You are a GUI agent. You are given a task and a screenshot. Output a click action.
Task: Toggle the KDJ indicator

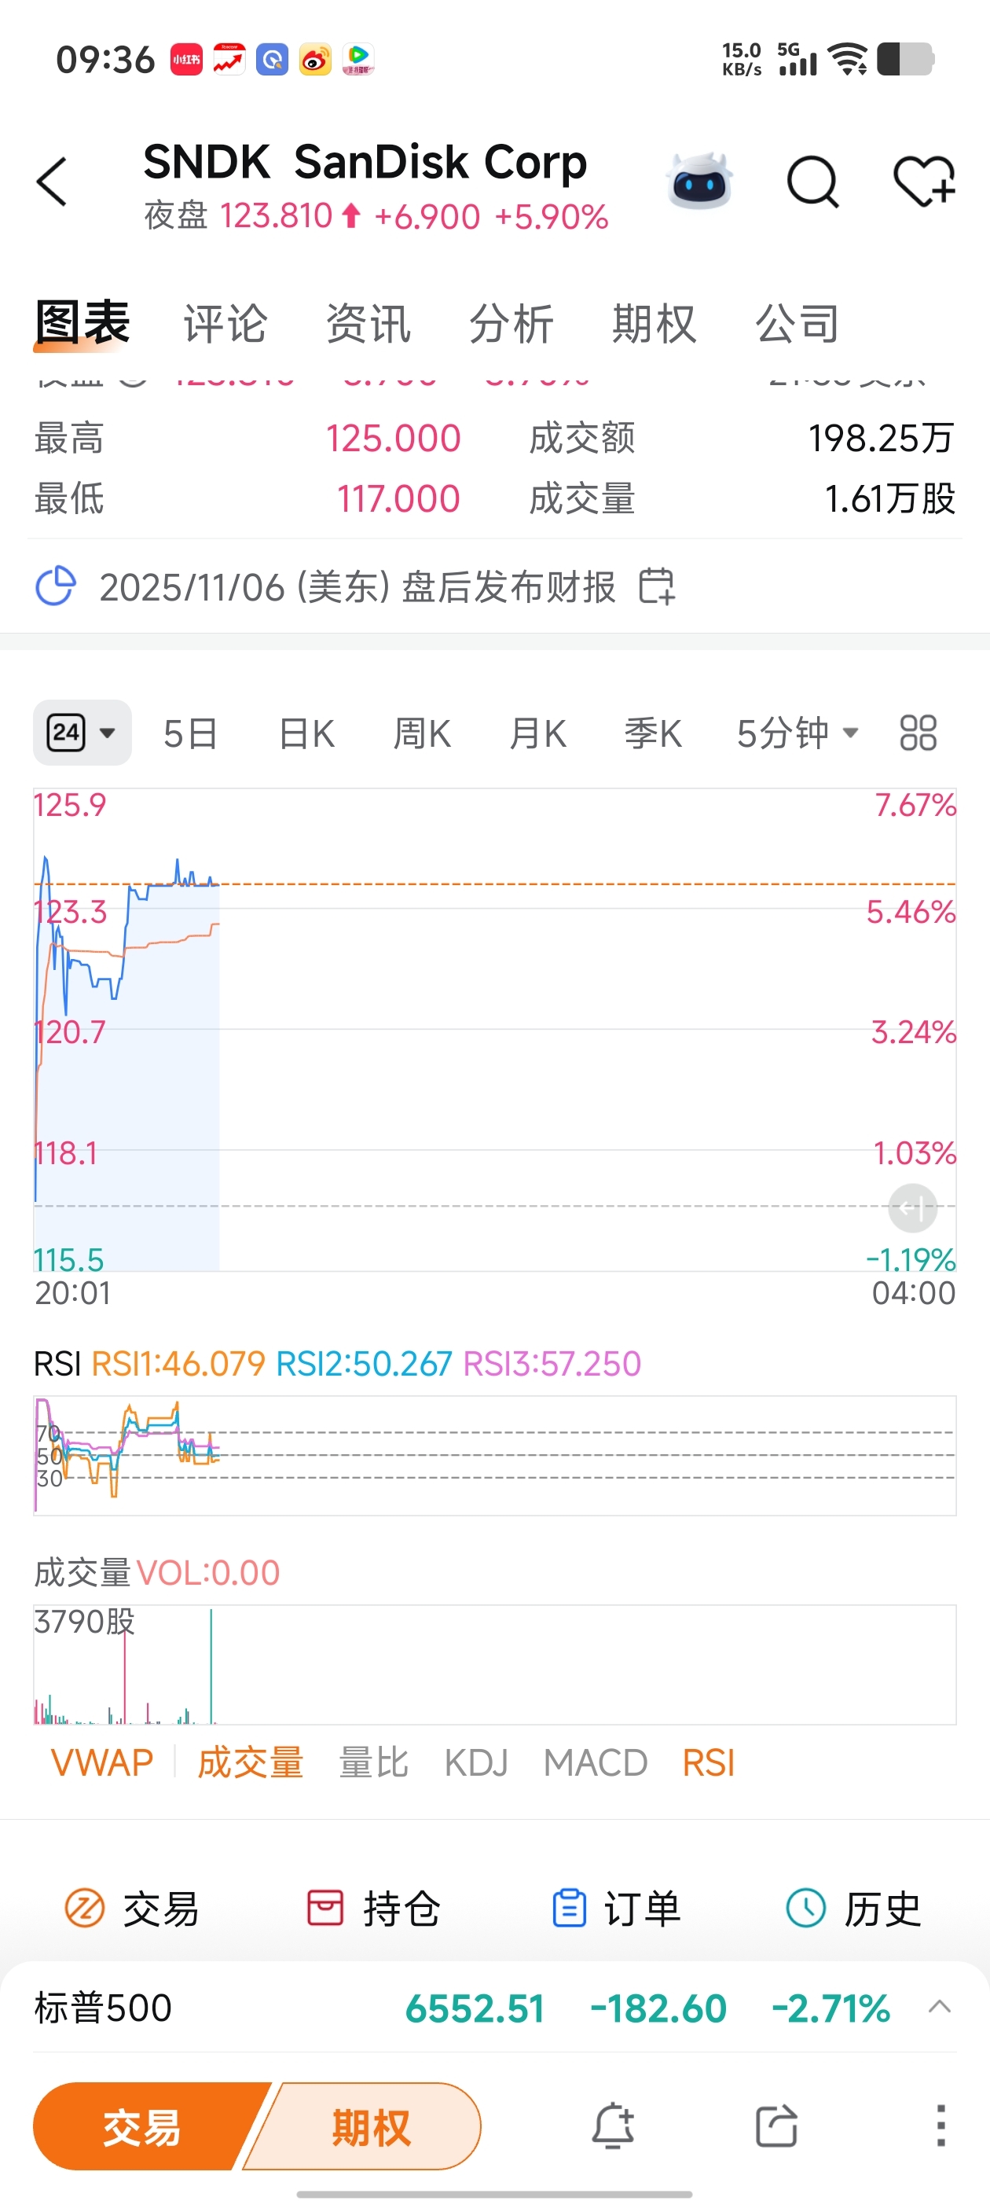tap(476, 1762)
